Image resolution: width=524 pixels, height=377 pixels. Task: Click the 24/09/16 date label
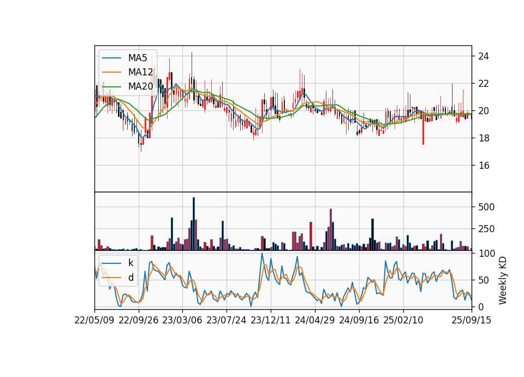point(359,320)
